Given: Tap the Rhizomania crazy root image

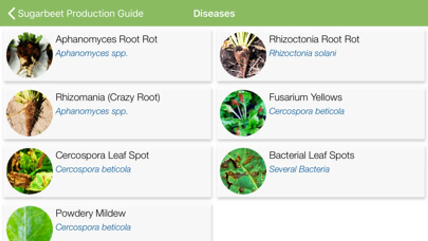Looking at the screenshot, I should pos(29,113).
